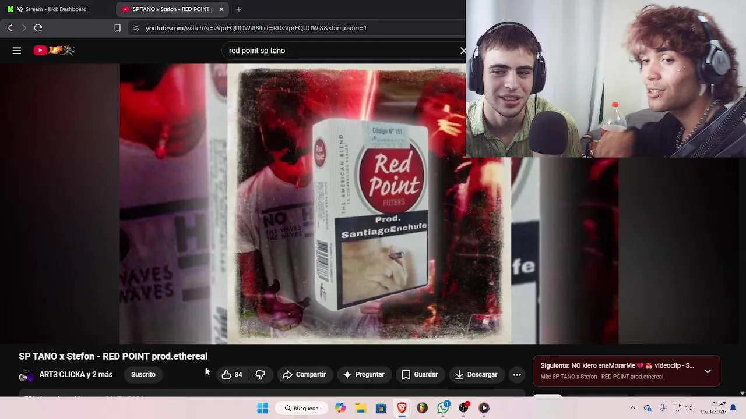The width and height of the screenshot is (746, 419).
Task: Open a new browser tab with plus
Action: (x=238, y=9)
